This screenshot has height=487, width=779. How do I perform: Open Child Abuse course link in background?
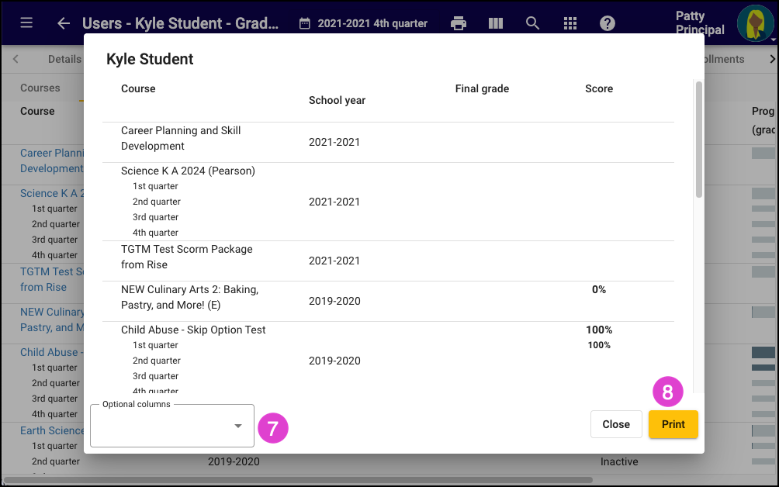(52, 352)
